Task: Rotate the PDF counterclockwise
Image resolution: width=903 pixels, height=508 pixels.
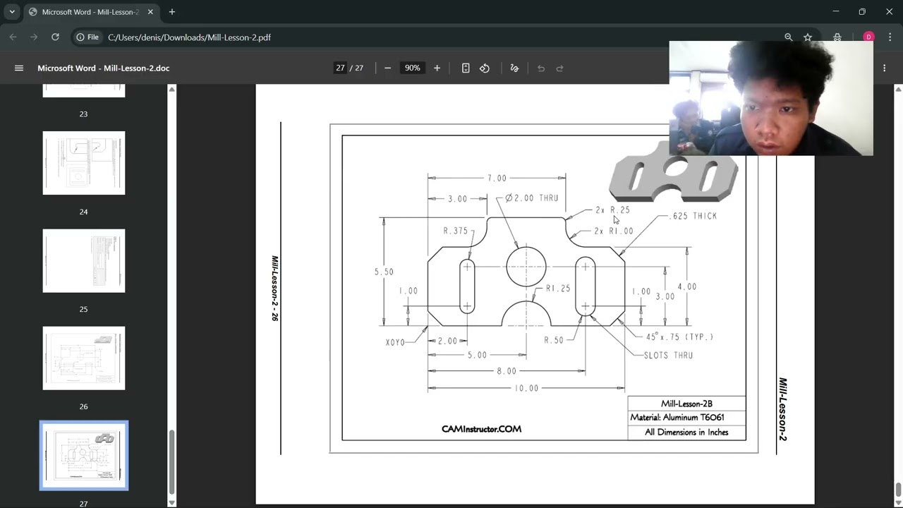Action: [485, 68]
